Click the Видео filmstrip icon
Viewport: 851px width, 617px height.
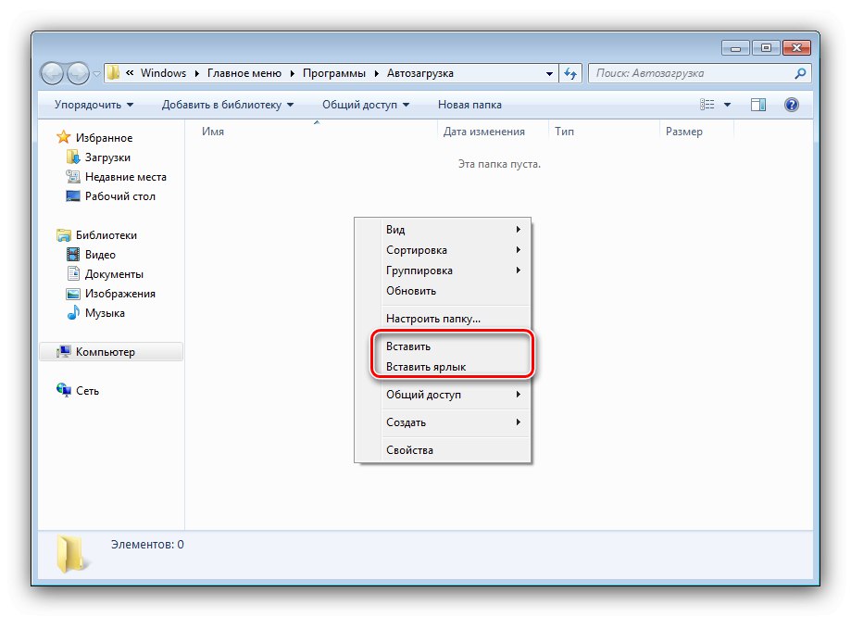pyautogui.click(x=73, y=254)
